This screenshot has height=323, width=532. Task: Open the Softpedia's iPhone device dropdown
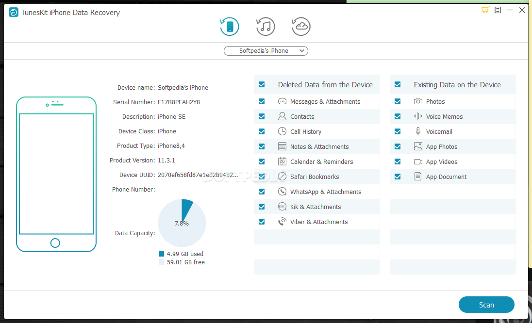(x=266, y=51)
